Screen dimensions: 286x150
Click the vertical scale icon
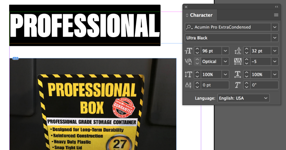click(x=189, y=74)
